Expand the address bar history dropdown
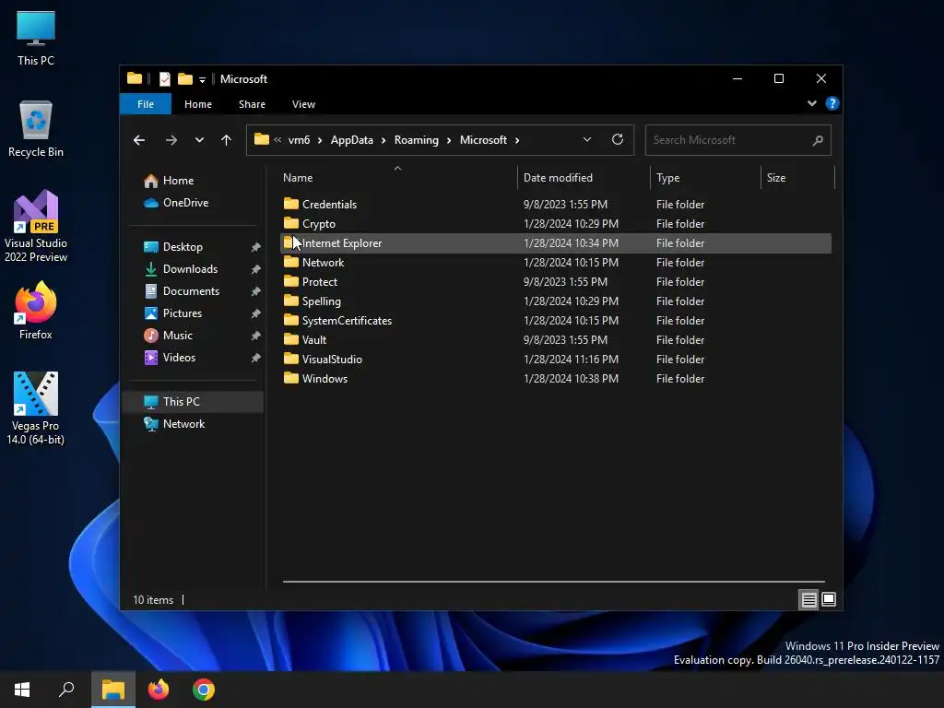The image size is (944, 708). point(587,140)
